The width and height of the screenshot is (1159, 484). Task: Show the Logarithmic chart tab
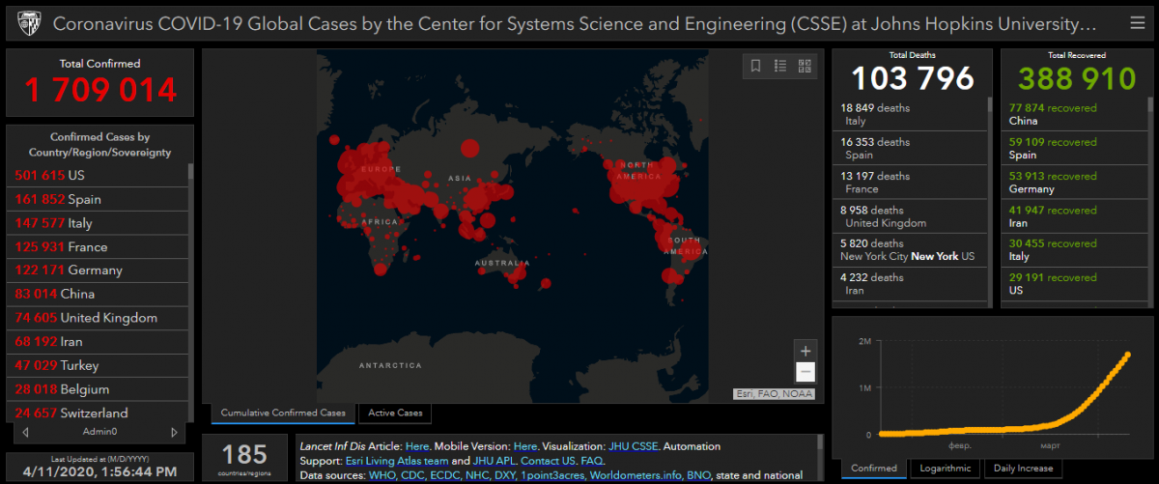tap(945, 469)
